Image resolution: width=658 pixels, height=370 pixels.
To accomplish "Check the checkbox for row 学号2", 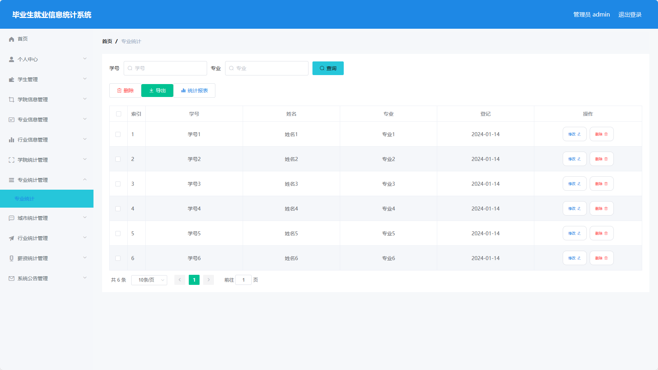I will pyautogui.click(x=118, y=159).
